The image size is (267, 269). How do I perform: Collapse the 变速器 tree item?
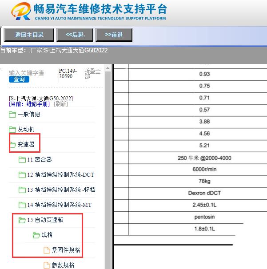(26, 144)
